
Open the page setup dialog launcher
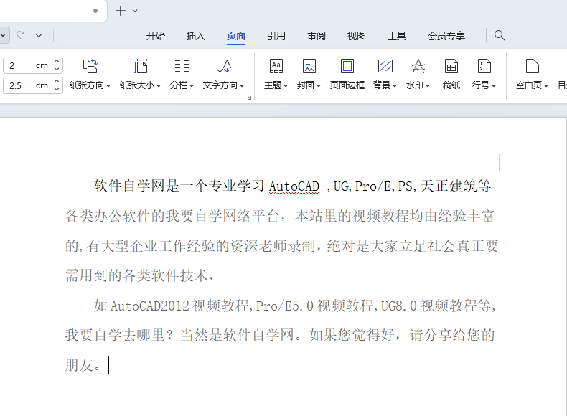pos(249,98)
